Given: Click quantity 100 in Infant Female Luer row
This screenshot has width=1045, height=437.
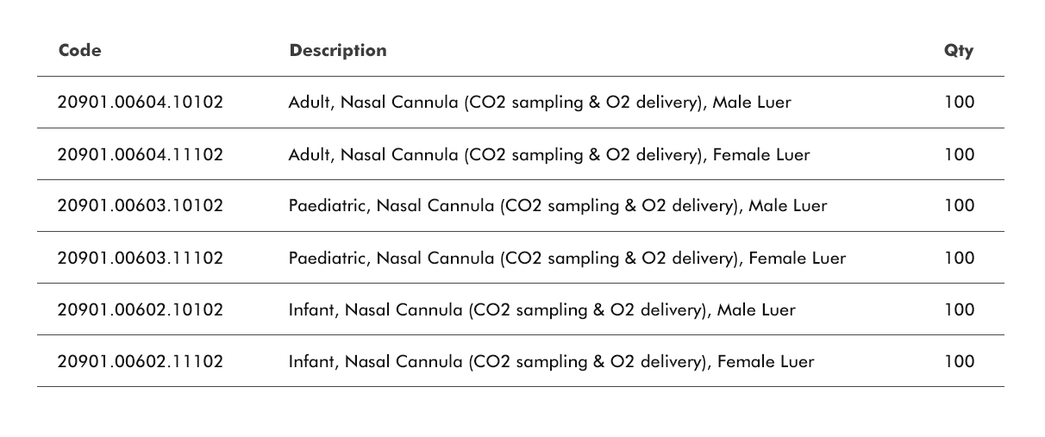Looking at the screenshot, I should [x=959, y=362].
